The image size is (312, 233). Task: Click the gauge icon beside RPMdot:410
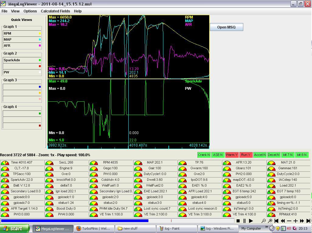[x=271, y=215]
